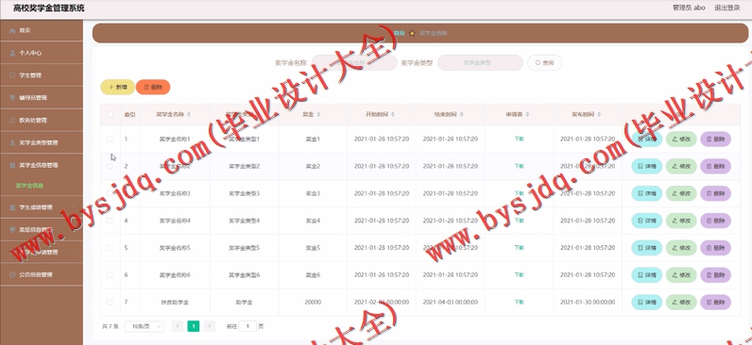Click 删除 for row 奖学金名称3
Screen dimensions: 752x345
[715, 193]
